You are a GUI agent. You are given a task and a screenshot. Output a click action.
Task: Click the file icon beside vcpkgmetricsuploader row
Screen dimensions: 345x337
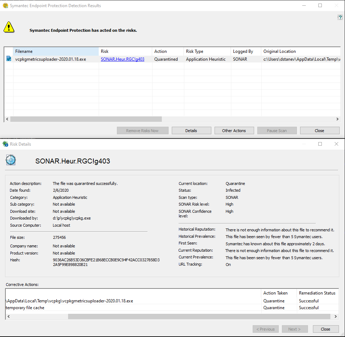(9, 59)
